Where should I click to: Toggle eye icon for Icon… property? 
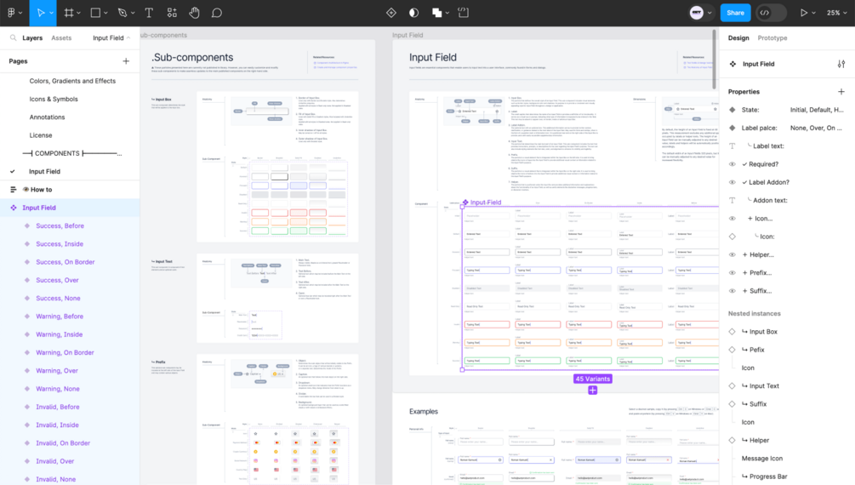point(732,218)
